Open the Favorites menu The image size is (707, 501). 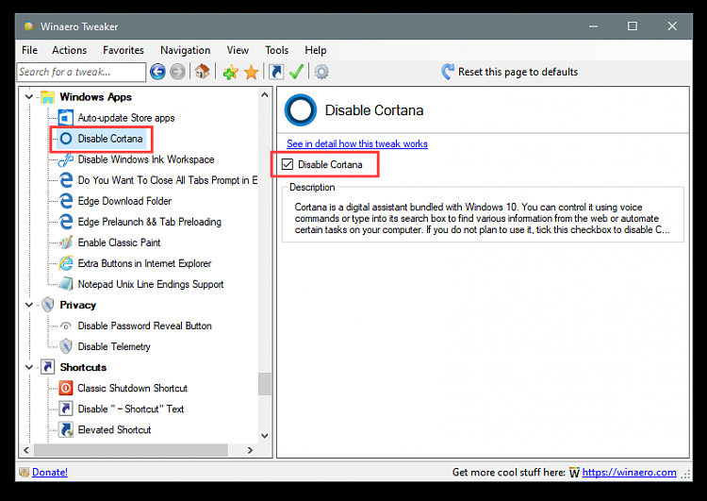[x=123, y=50]
